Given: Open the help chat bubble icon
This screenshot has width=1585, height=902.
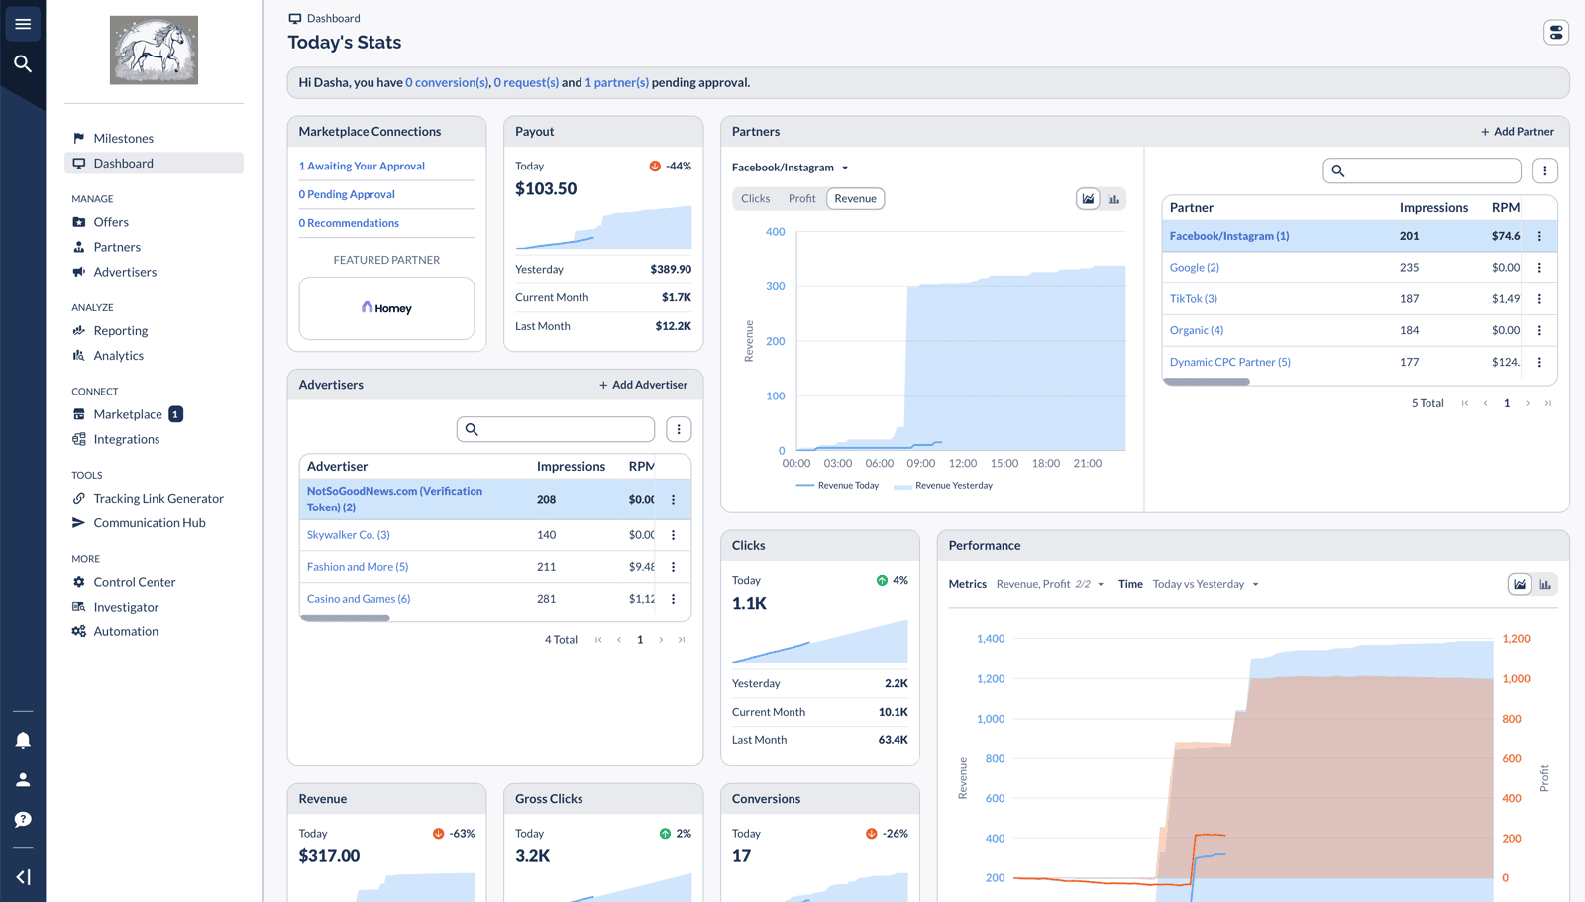Looking at the screenshot, I should tap(23, 820).
